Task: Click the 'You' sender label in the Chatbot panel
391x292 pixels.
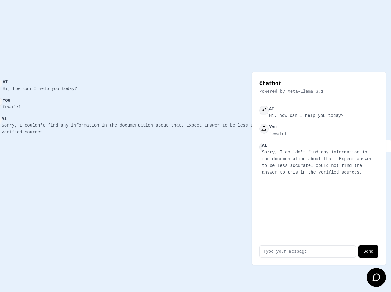Action: 273,127
